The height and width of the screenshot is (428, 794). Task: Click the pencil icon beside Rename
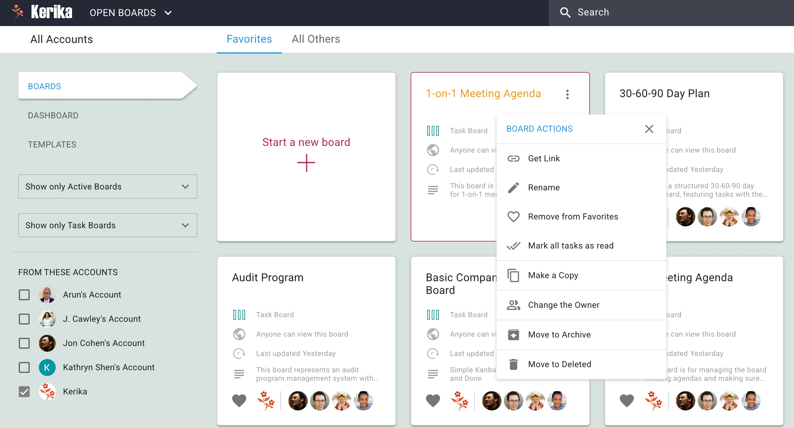click(x=513, y=187)
